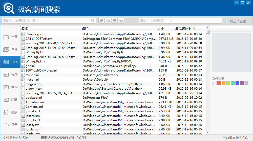Click the overlapping squares toolbar icon
The width and height of the screenshot is (253, 141).
pos(101,21)
